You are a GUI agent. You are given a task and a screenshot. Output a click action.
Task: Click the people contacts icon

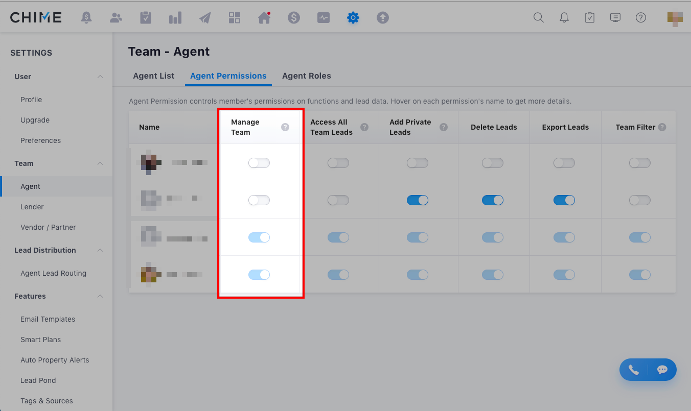tap(116, 18)
